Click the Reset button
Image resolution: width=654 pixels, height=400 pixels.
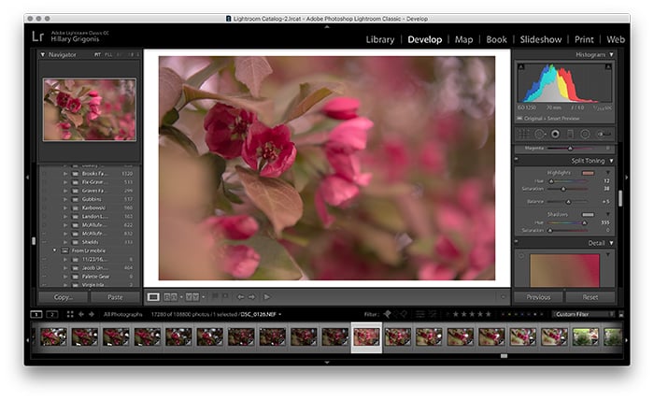[x=590, y=297]
